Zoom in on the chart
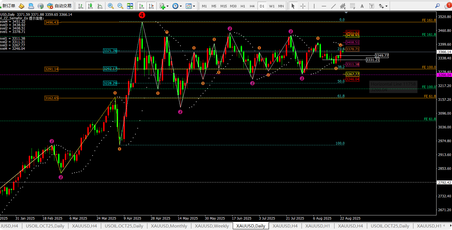The image size is (452, 230). (111, 6)
